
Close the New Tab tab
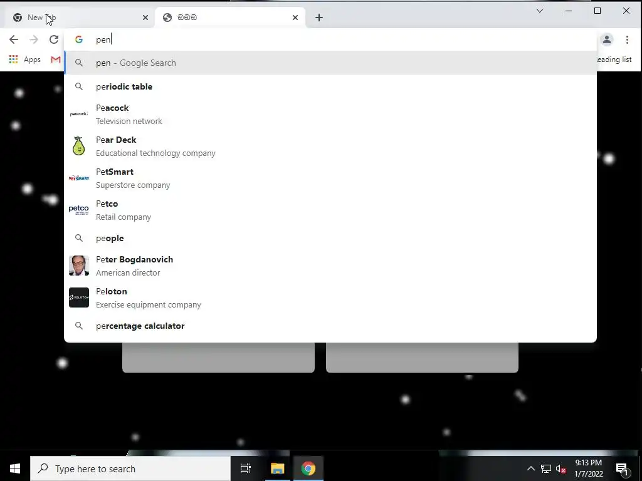145,18
